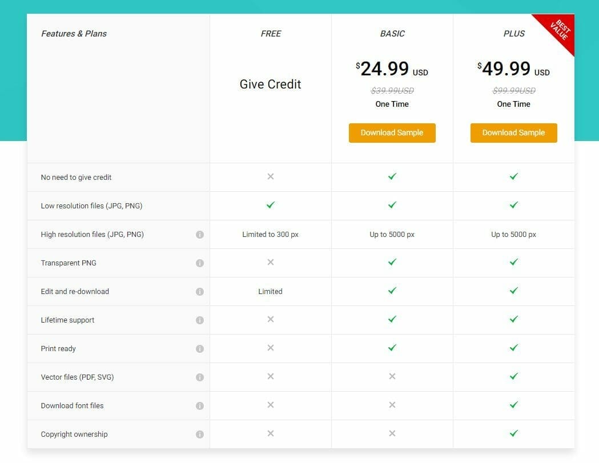
Task: Select the PLUS plan column header
Action: 513,34
